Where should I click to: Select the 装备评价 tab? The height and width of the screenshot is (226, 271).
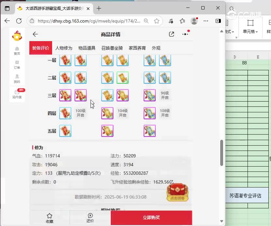tap(41, 48)
